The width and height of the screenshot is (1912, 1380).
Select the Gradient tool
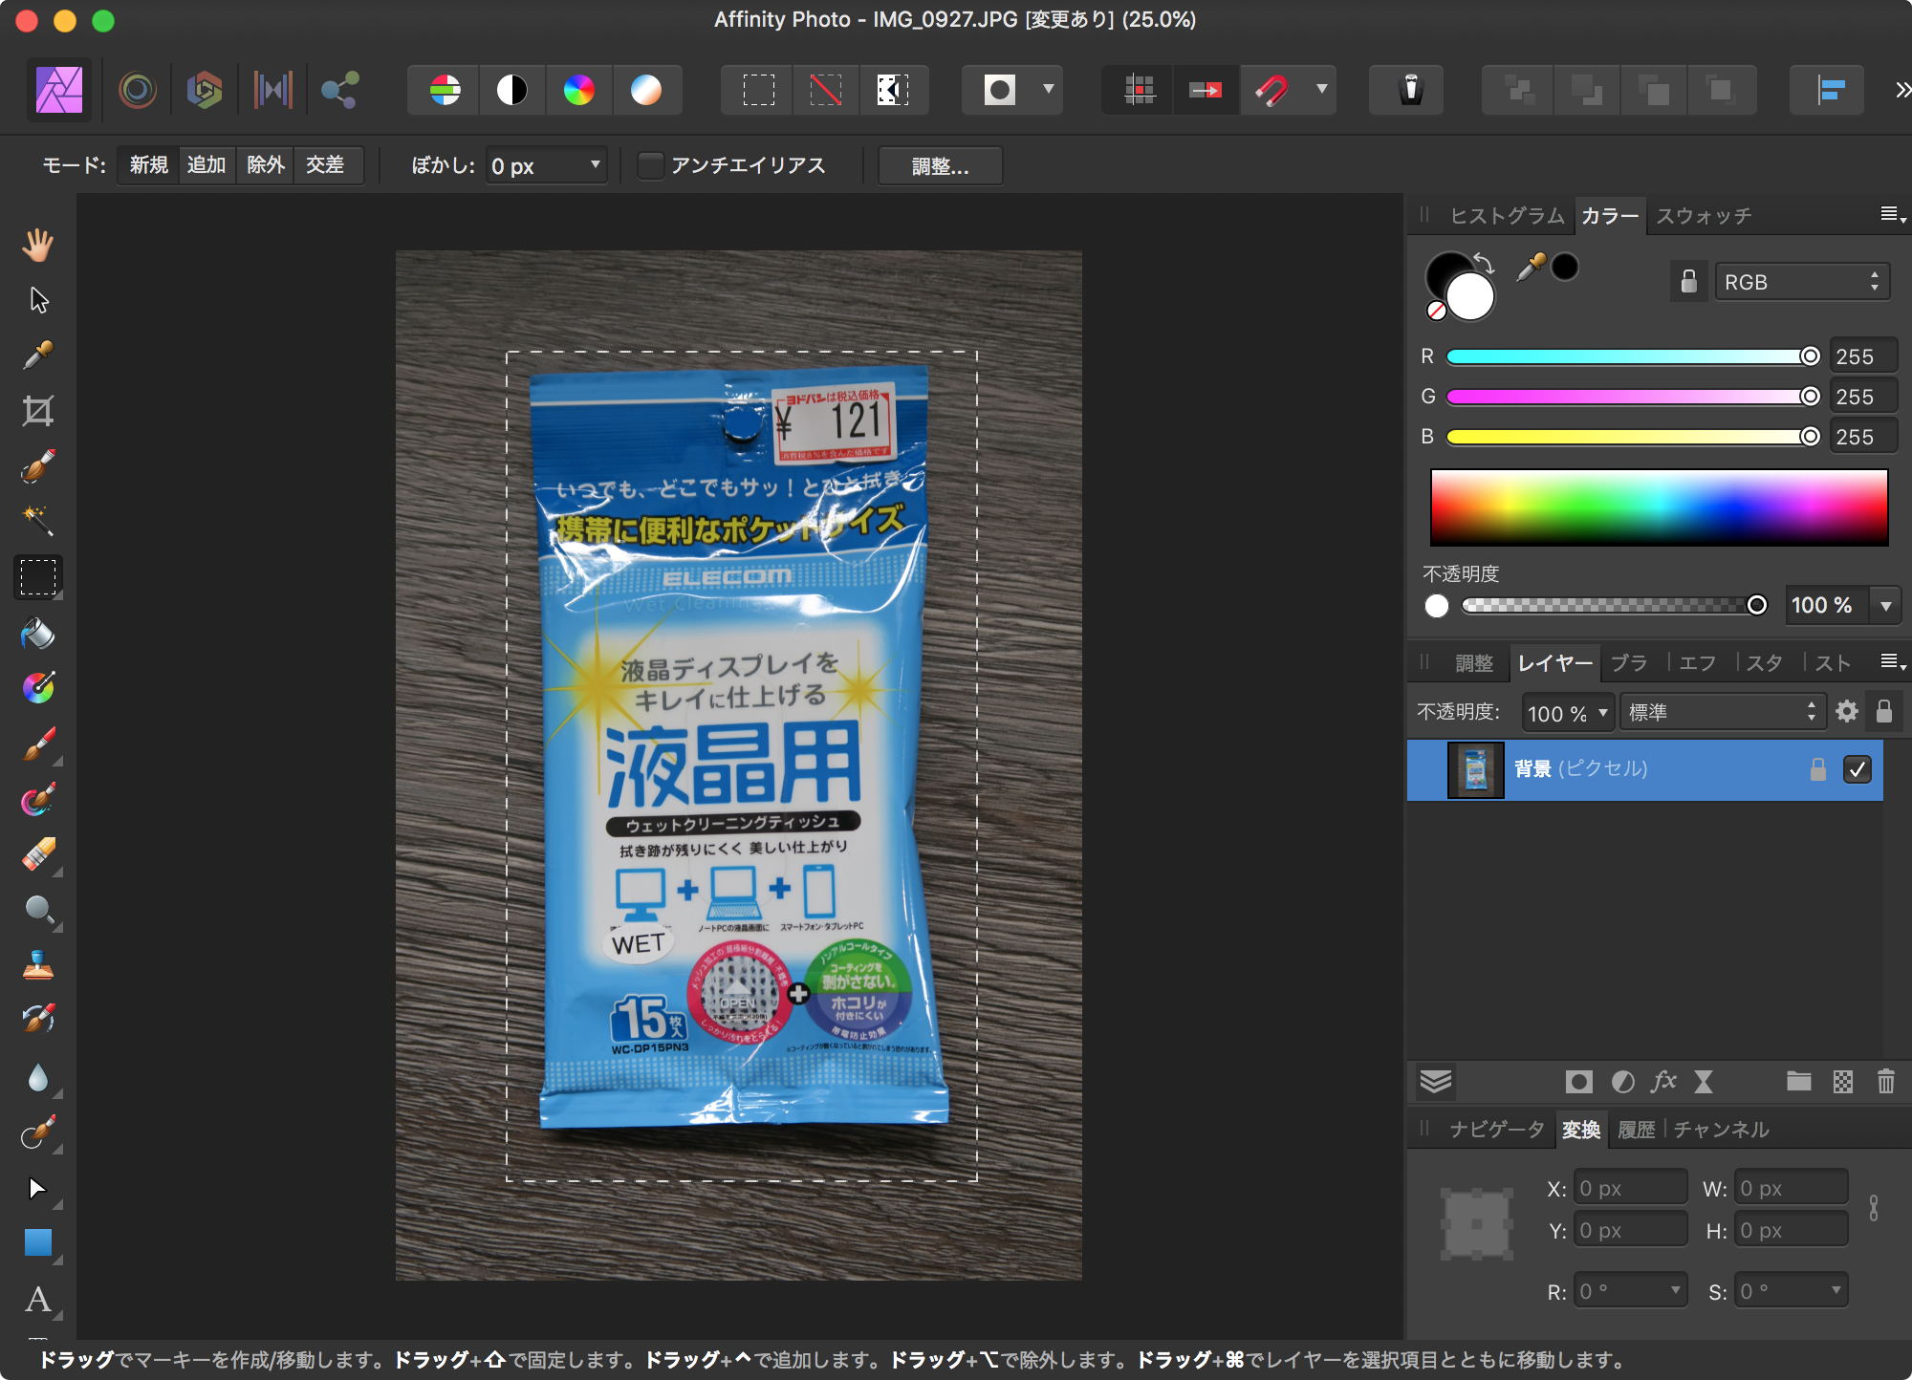tap(37, 688)
